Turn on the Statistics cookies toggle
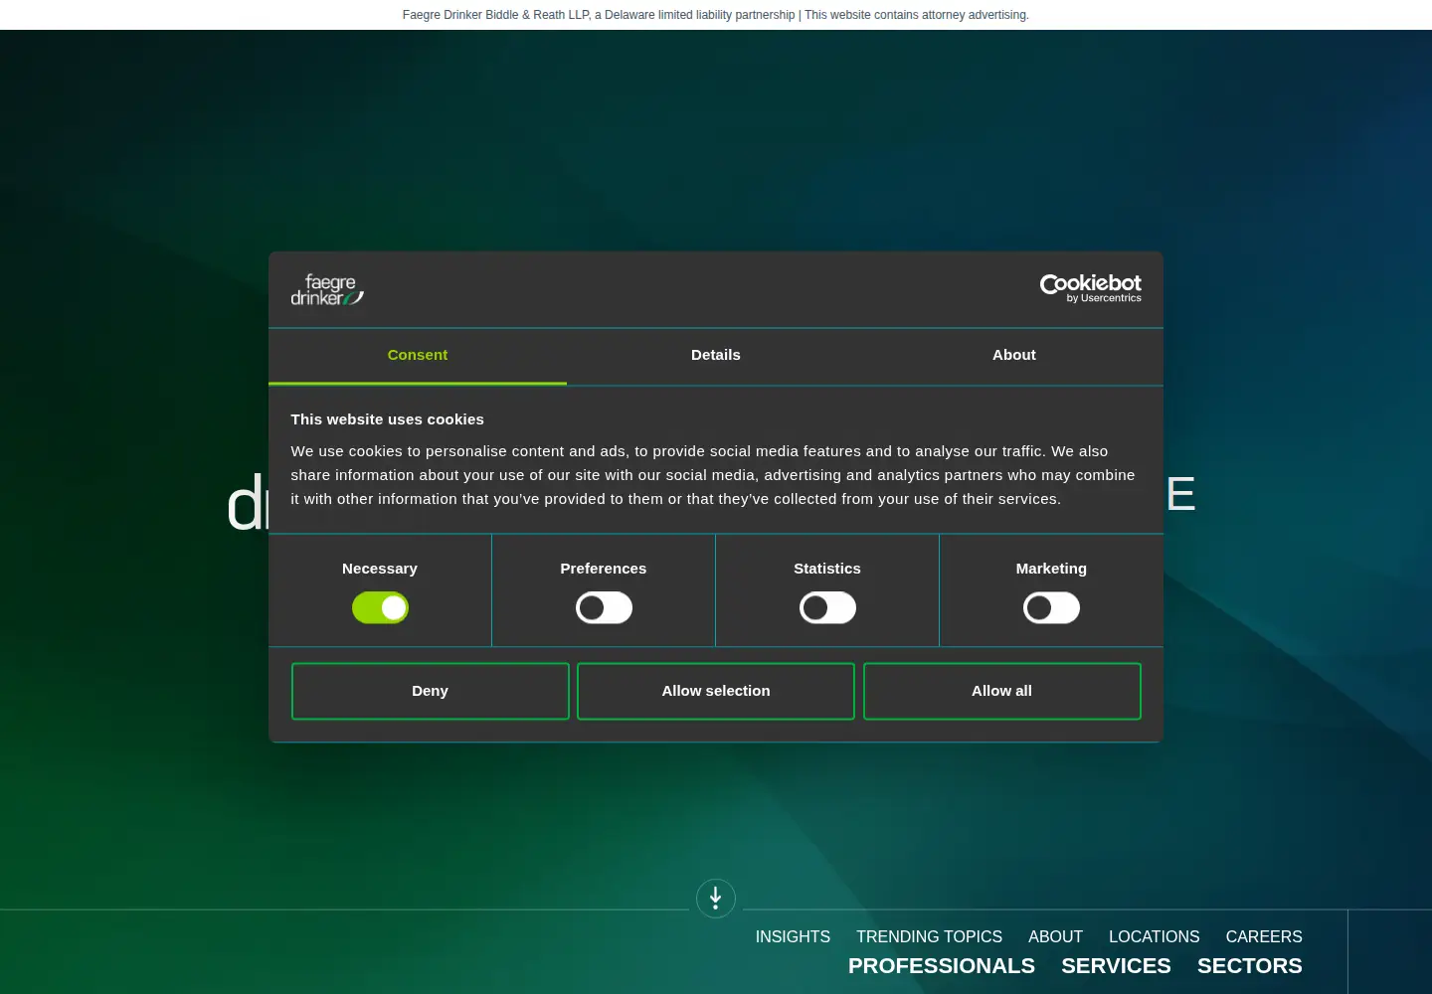 tap(827, 607)
